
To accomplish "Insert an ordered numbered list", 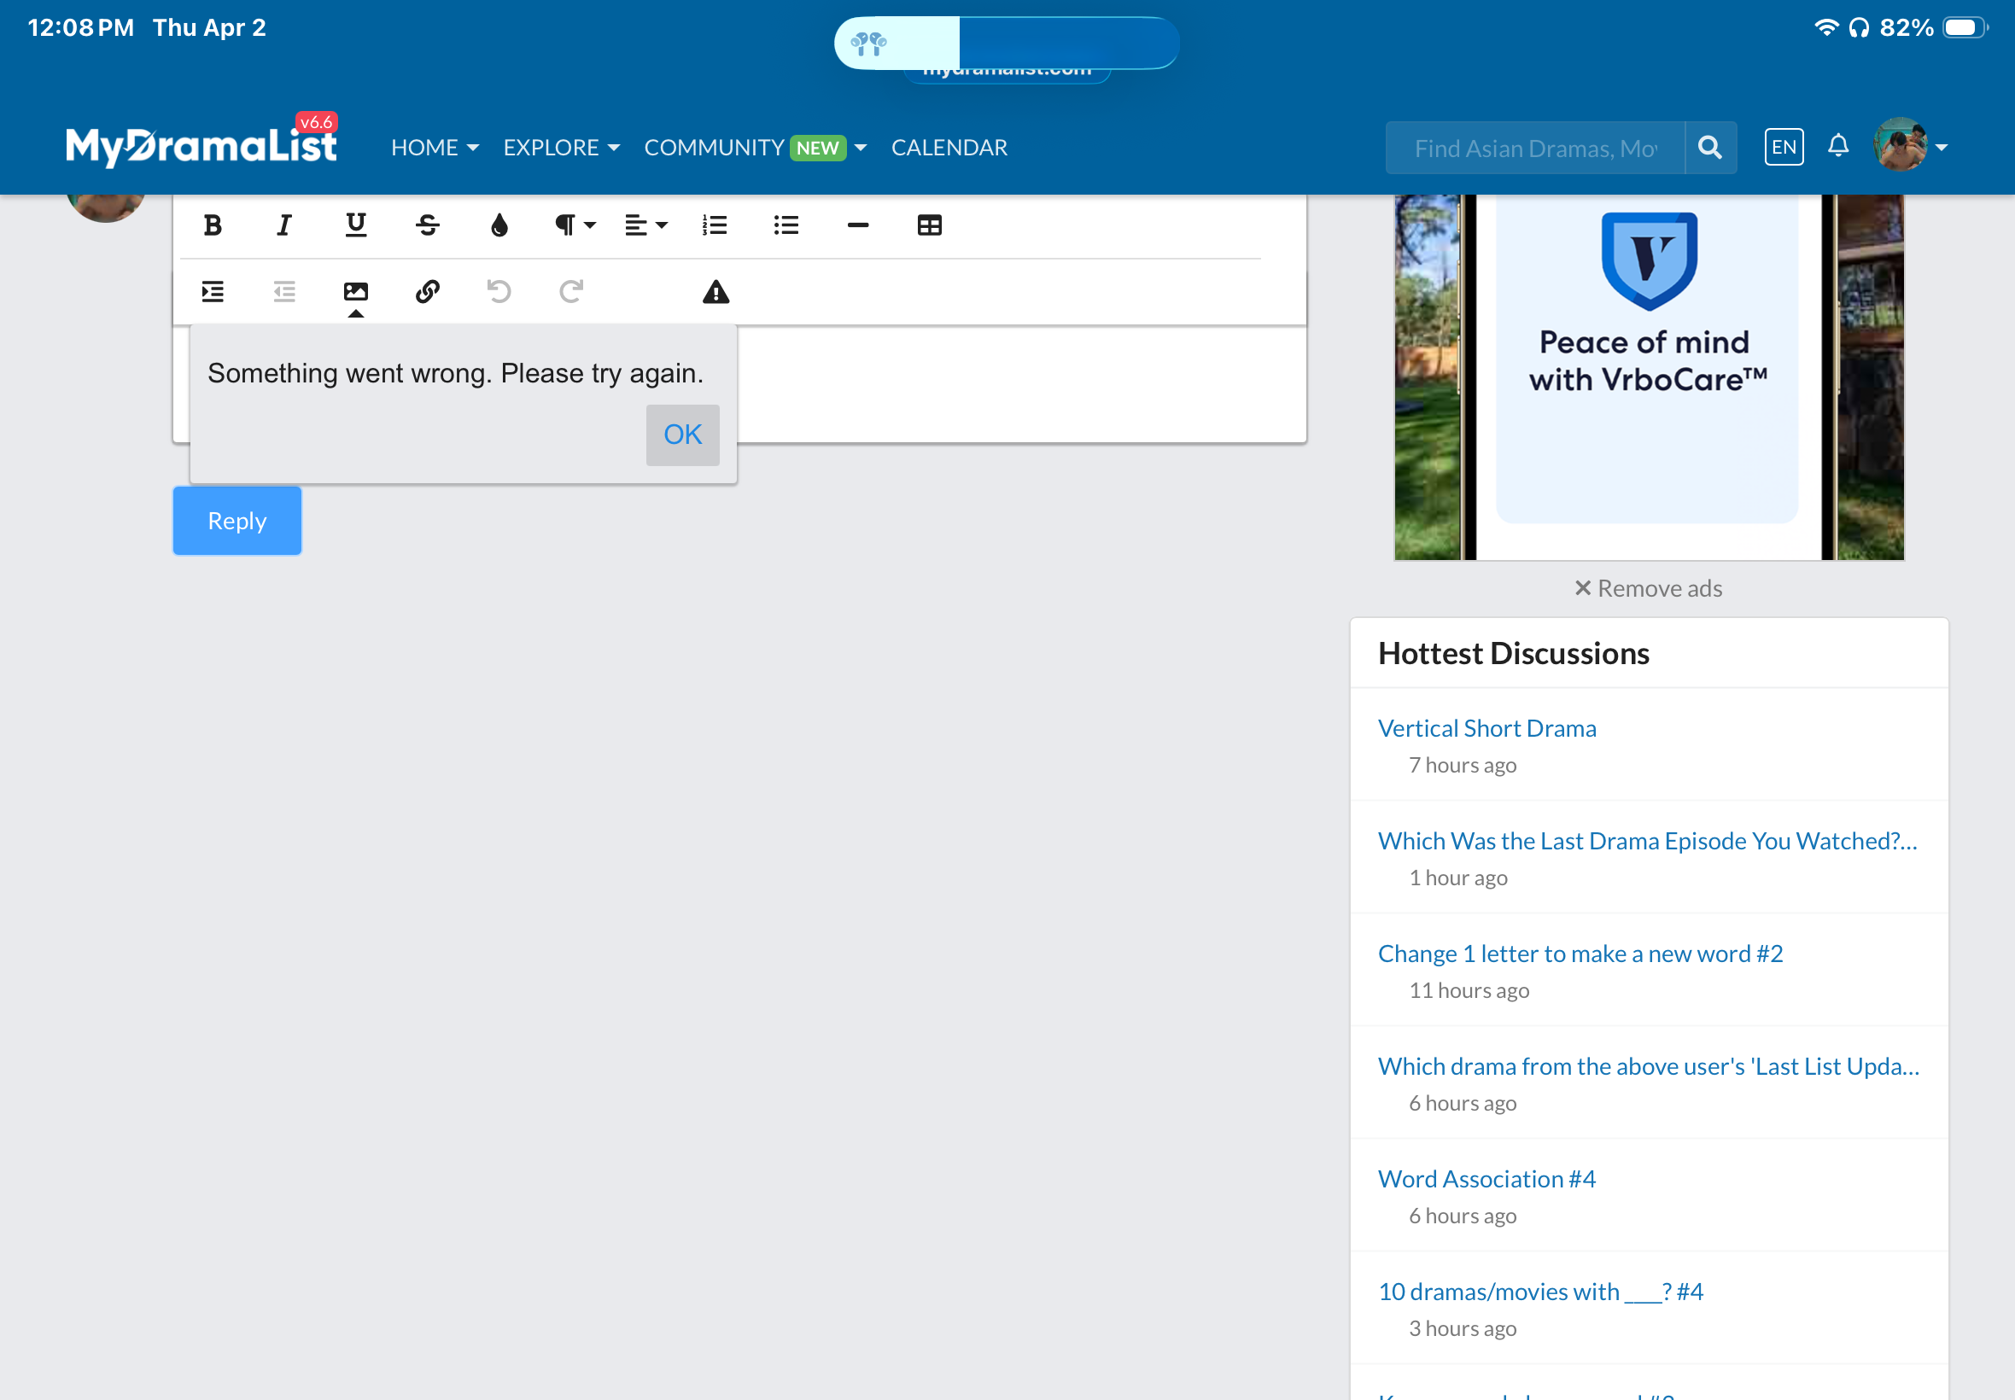I will 714,225.
